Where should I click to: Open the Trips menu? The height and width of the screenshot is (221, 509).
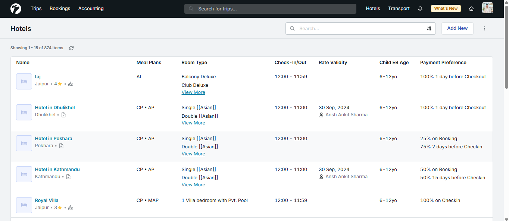point(36,8)
